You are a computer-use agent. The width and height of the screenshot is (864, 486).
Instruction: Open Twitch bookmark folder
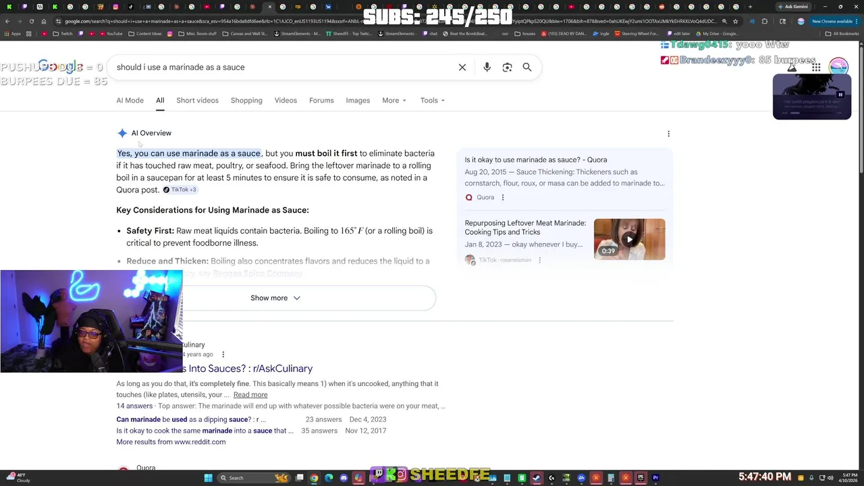pos(63,34)
